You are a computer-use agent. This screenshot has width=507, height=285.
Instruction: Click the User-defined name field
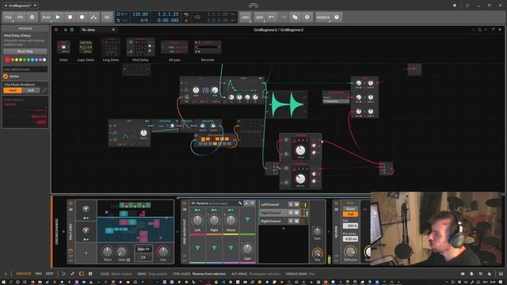[x=25, y=69]
